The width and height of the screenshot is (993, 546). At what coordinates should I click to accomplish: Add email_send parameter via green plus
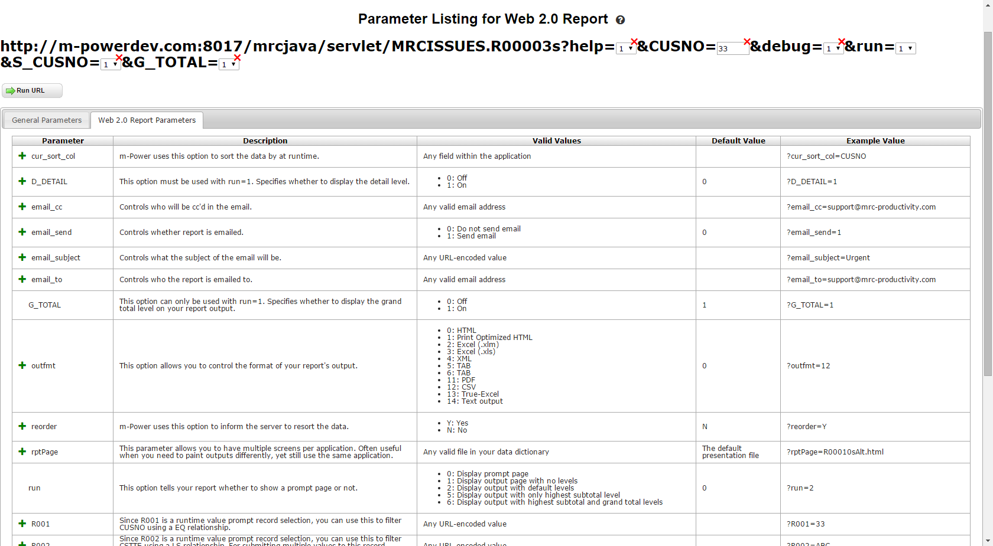click(22, 232)
